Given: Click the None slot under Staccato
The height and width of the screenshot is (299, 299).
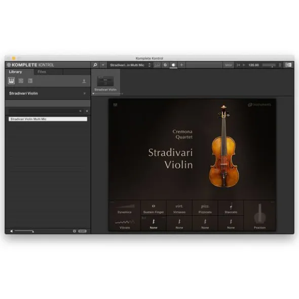Looking at the screenshot, I should (231, 224).
